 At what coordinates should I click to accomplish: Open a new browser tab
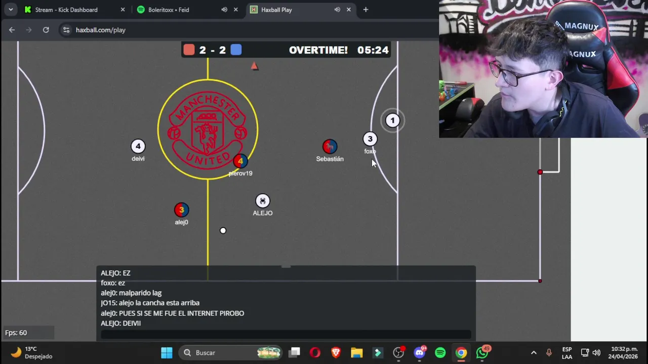[366, 10]
